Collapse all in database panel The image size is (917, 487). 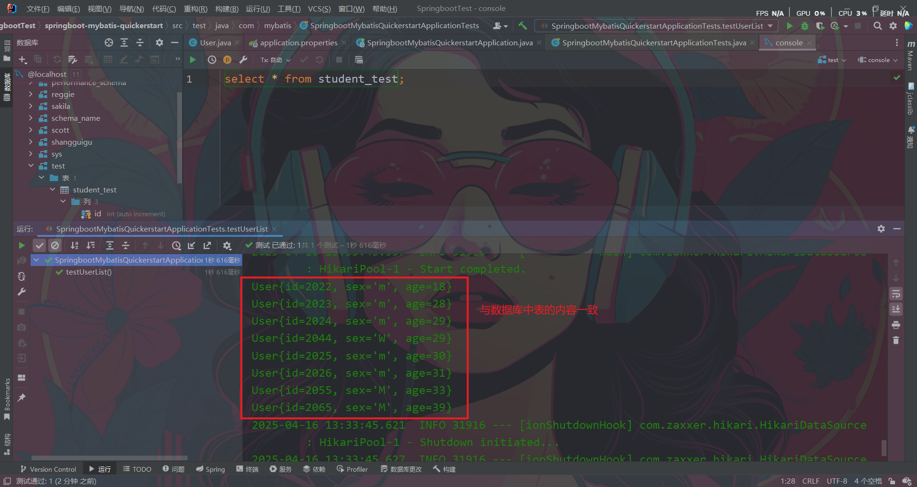coord(140,42)
